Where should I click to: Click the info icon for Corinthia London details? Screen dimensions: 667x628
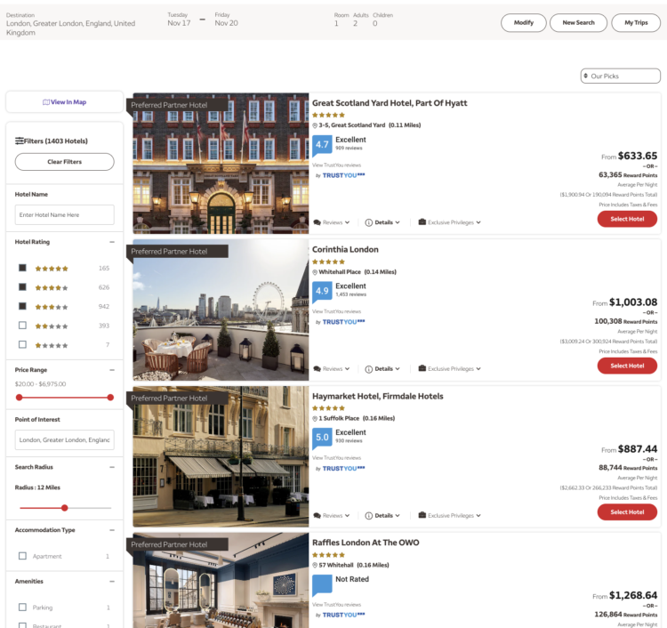[x=369, y=369]
